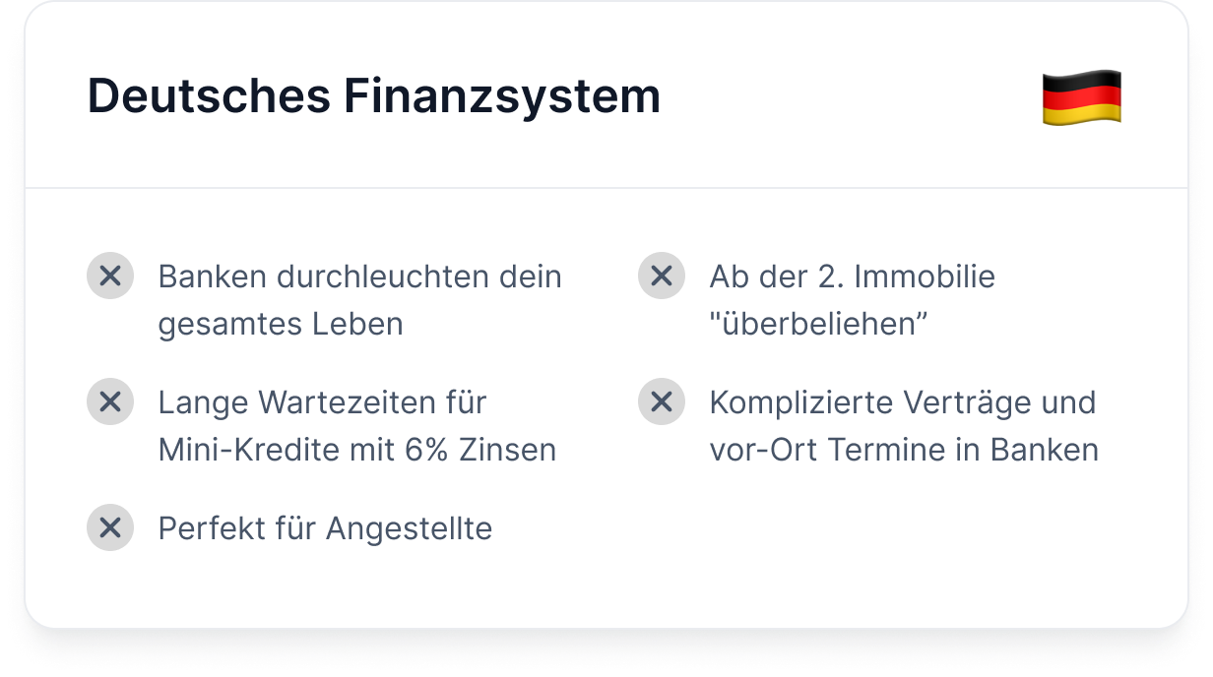This screenshot has height=677, width=1213.
Task: Click the text 'Ab der 2. Immobilie'
Action: pos(853,277)
